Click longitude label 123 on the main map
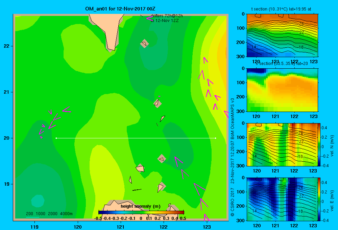Image resolution: width=338 pixels, height=230 pixels. [x=207, y=227]
